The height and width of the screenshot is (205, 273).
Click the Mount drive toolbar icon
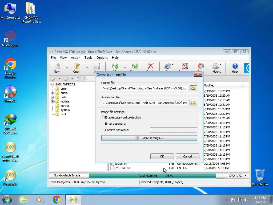[215, 66]
